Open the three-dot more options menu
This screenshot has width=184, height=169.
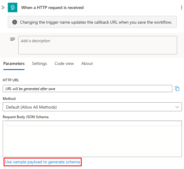click(181, 7)
